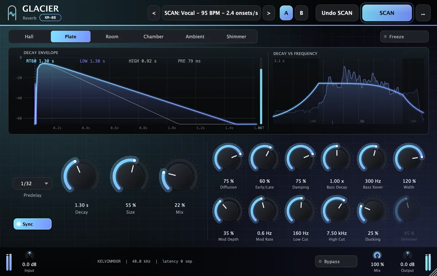Viewport: 437px width, 276px height.
Task: Click the 25 % Ducking value
Action: coord(373,233)
